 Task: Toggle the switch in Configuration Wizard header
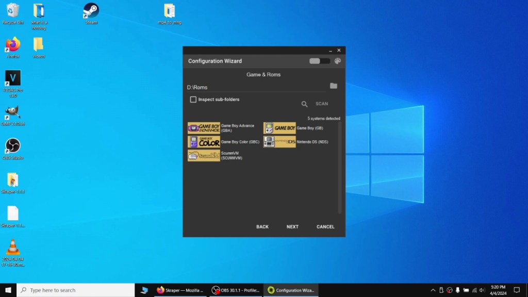pyautogui.click(x=319, y=61)
